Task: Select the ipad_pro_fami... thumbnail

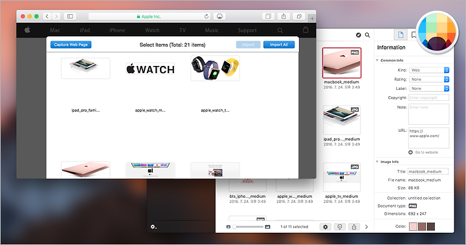Action: coord(85,69)
